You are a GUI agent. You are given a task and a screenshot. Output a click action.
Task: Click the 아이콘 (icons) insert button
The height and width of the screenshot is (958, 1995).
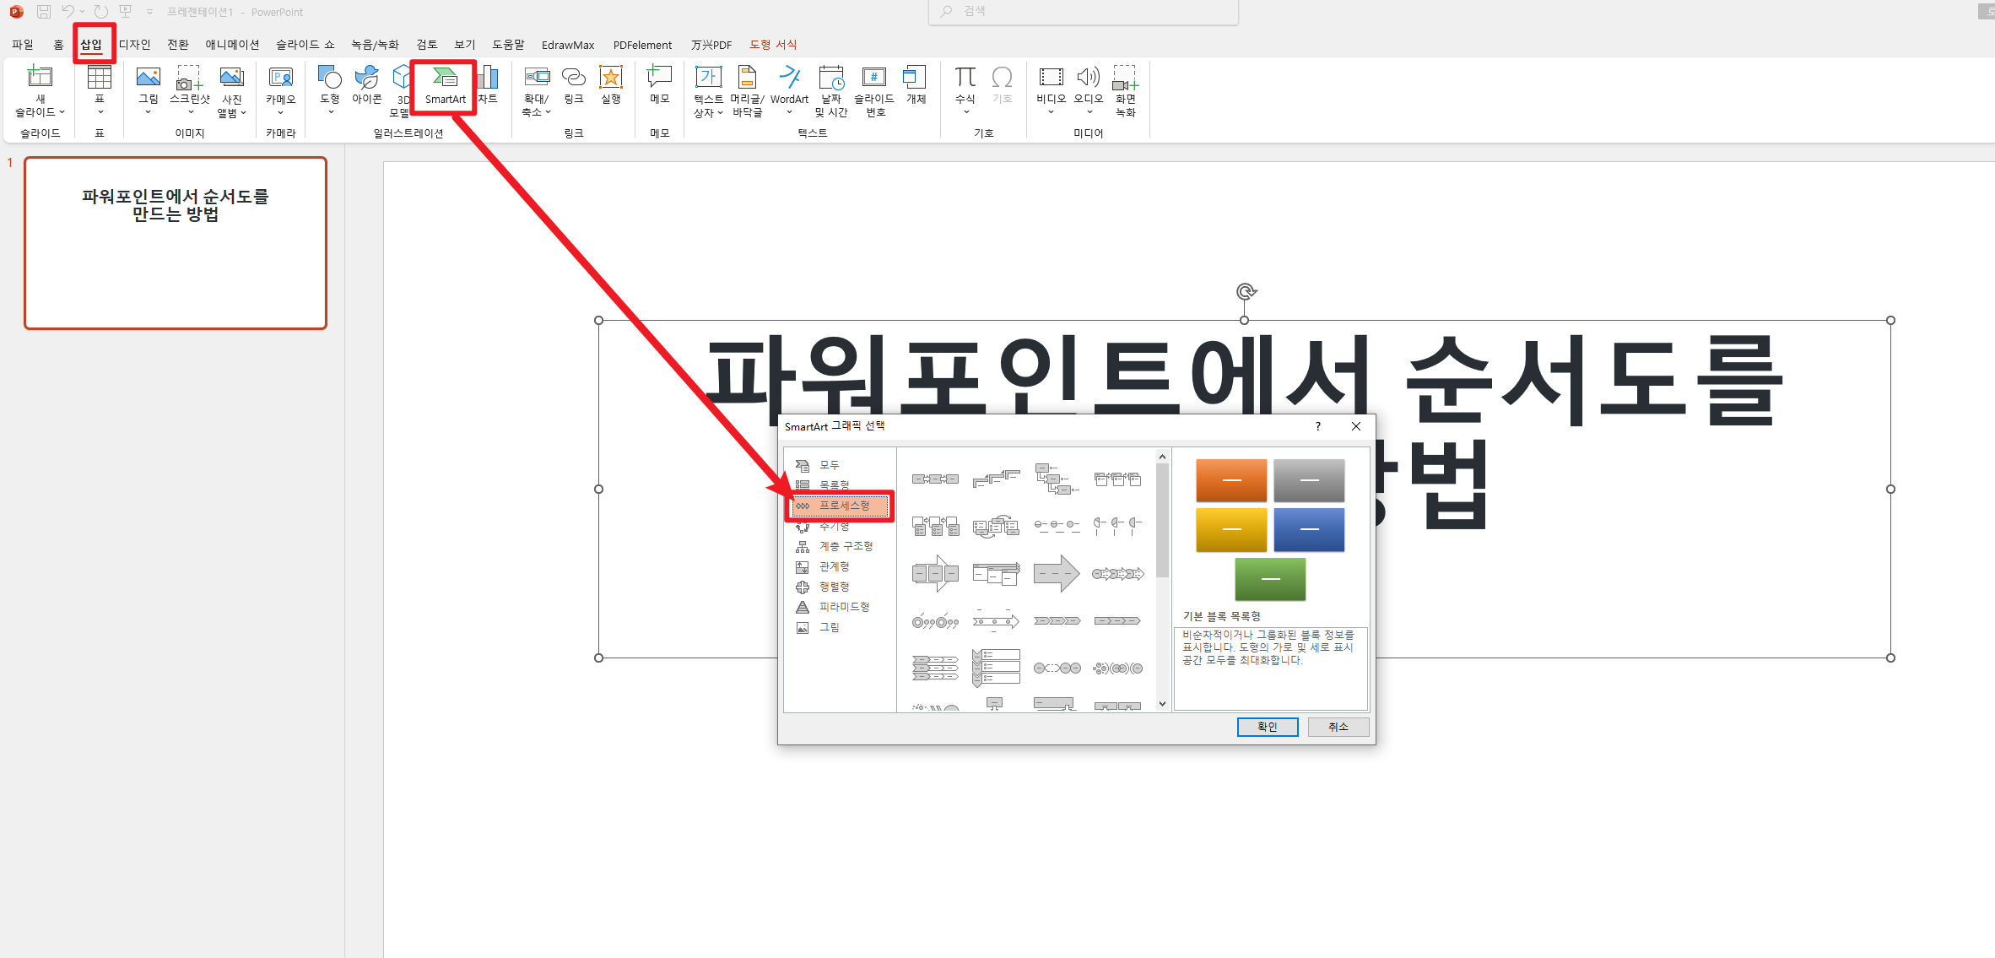pos(366,84)
